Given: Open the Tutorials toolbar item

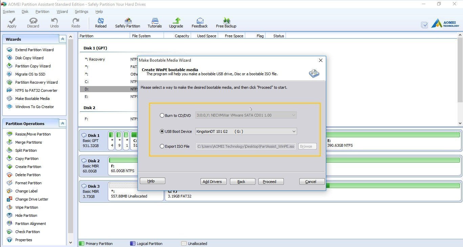Looking at the screenshot, I should [154, 23].
